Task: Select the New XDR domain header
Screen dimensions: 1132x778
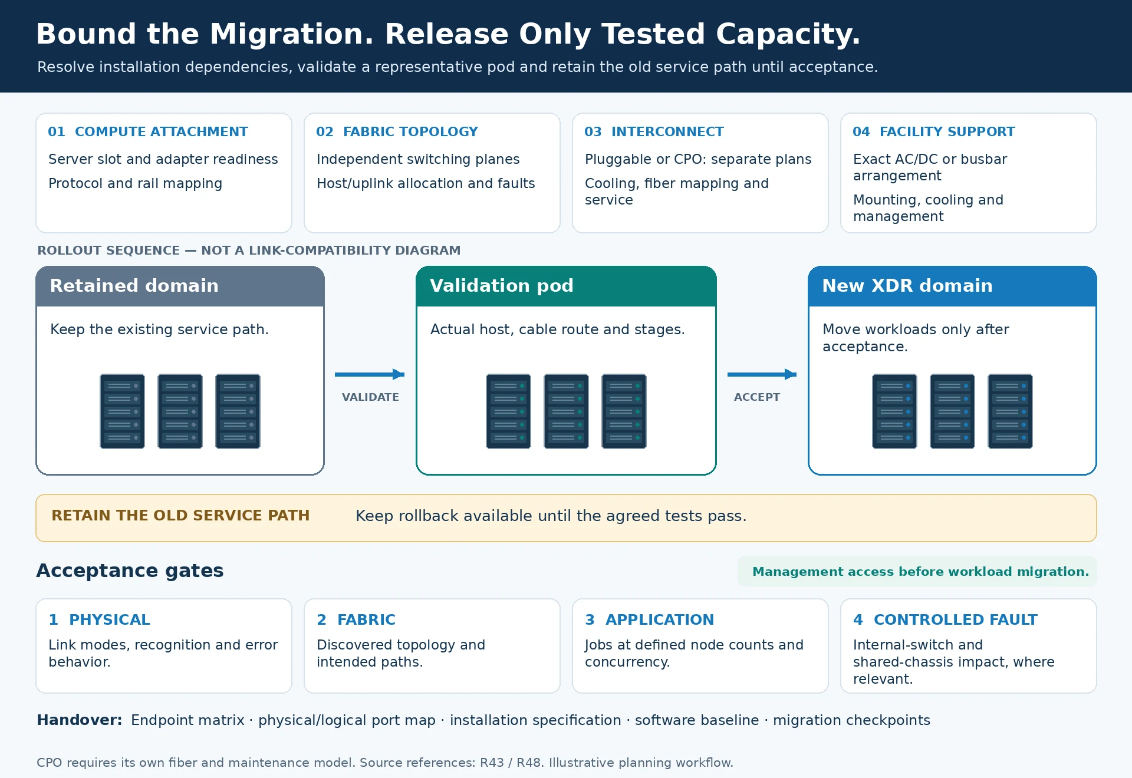Action: [x=952, y=286]
